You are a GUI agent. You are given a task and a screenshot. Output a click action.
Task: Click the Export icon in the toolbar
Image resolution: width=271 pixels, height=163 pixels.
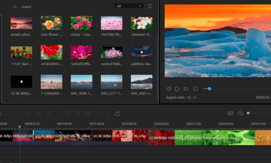click(117, 113)
